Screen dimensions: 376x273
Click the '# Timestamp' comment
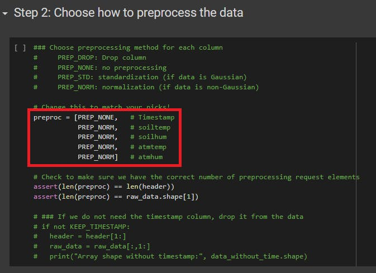pyautogui.click(x=152, y=117)
